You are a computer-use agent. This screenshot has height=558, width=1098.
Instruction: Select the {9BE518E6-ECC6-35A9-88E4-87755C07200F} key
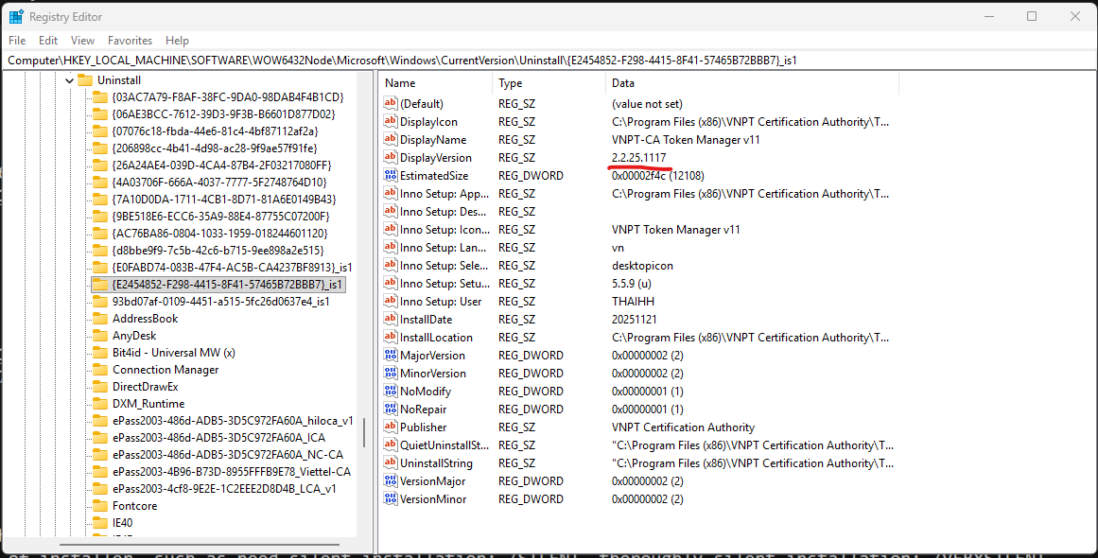coord(220,217)
